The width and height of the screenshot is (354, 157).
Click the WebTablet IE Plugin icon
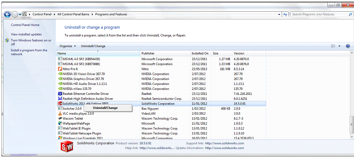point(60,128)
